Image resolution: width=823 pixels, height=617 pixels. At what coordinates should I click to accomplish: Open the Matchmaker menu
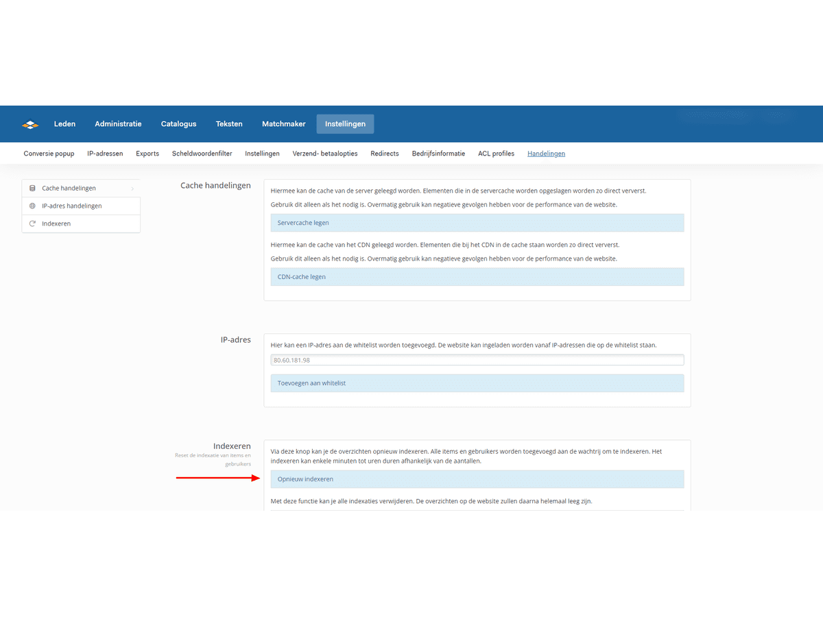click(x=283, y=124)
